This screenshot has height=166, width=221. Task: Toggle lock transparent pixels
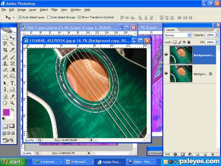pyautogui.click(x=175, y=42)
